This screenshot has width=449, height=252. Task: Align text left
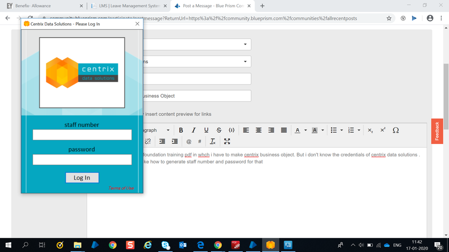tap(246, 130)
